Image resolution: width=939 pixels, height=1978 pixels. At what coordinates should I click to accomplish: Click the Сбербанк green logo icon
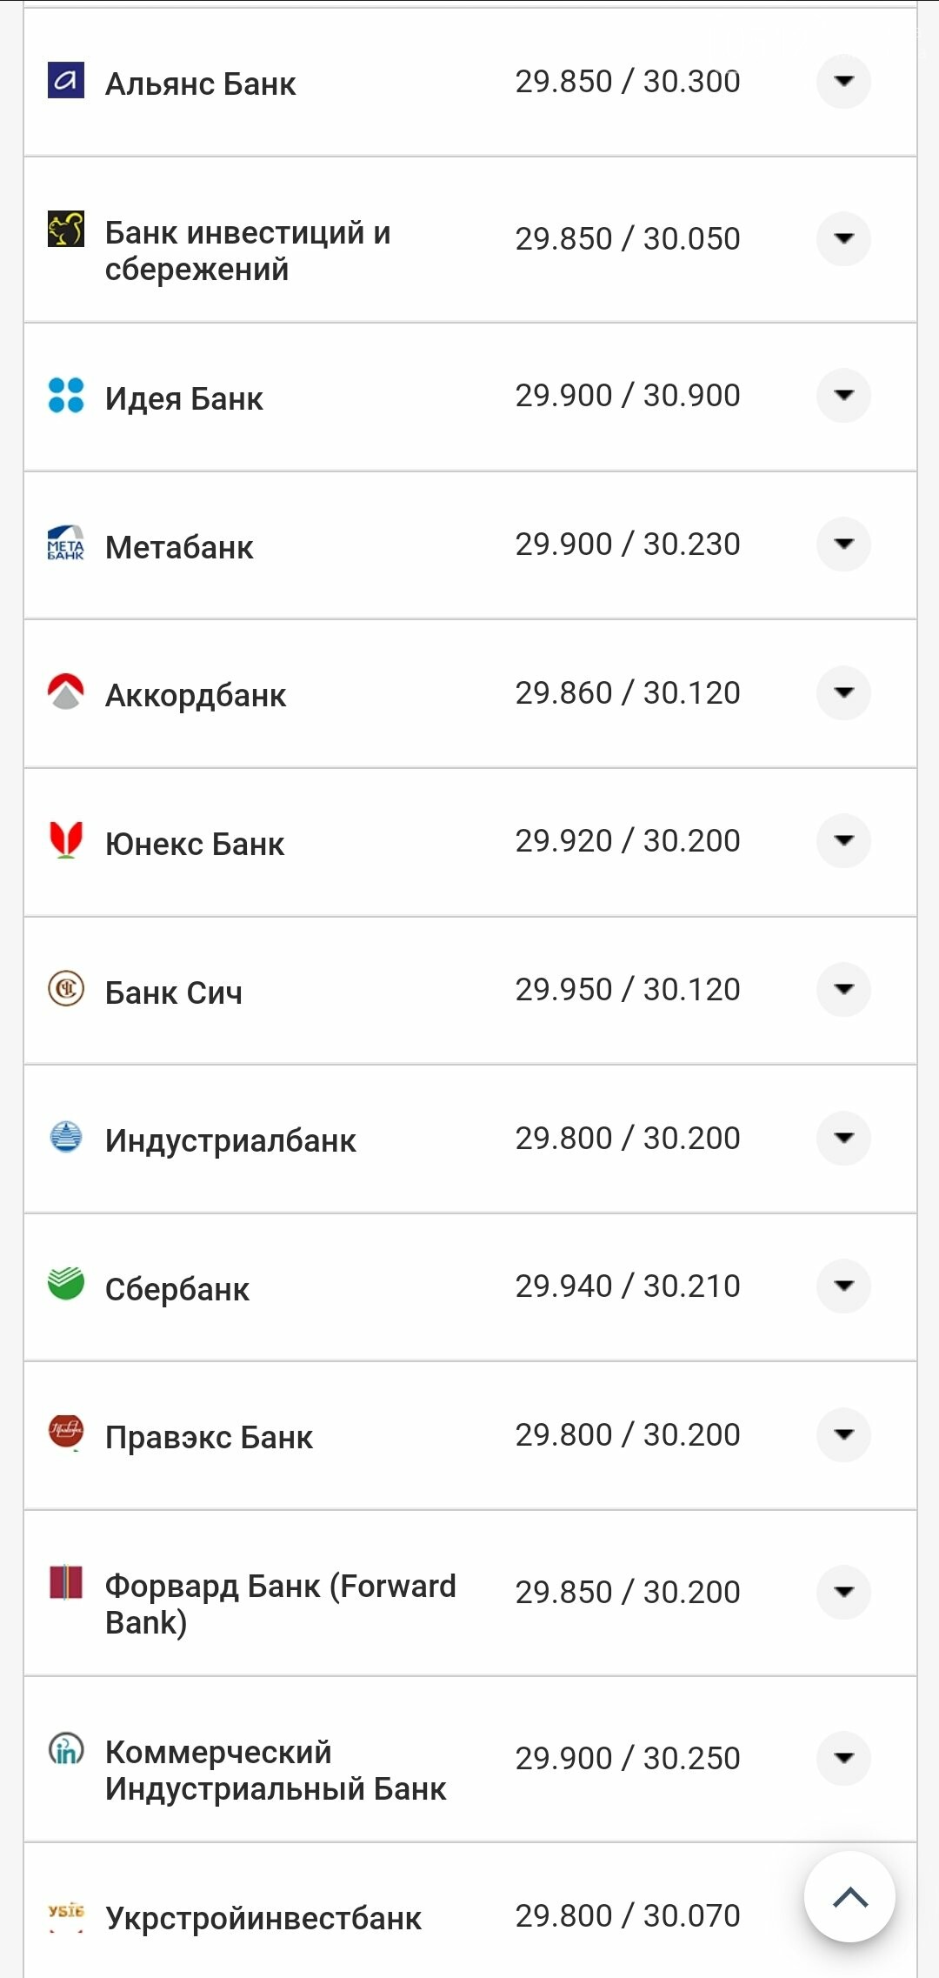coord(65,1285)
